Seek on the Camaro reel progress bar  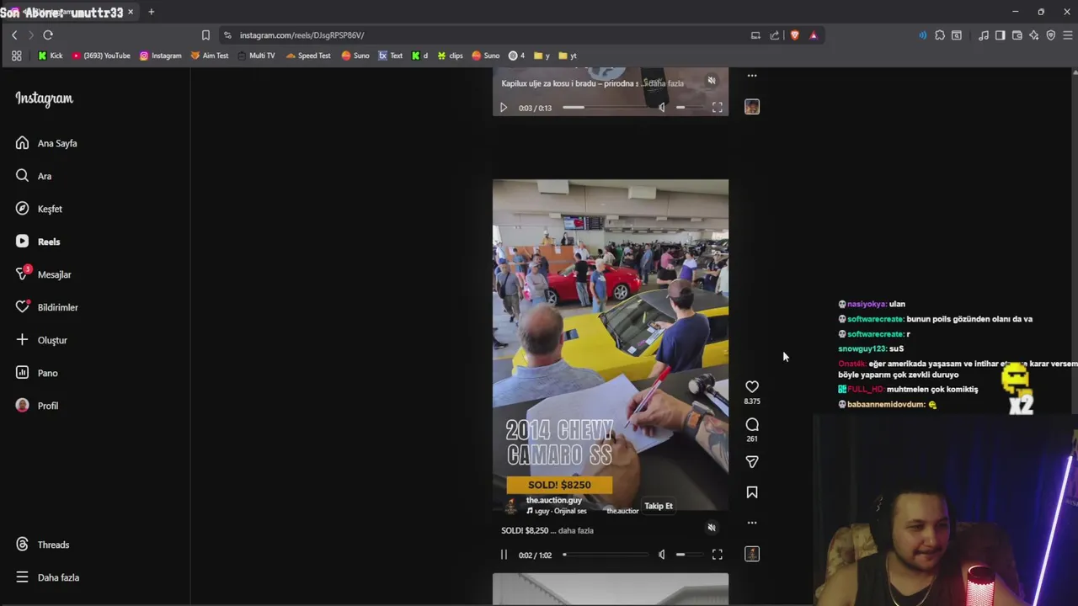click(x=605, y=555)
